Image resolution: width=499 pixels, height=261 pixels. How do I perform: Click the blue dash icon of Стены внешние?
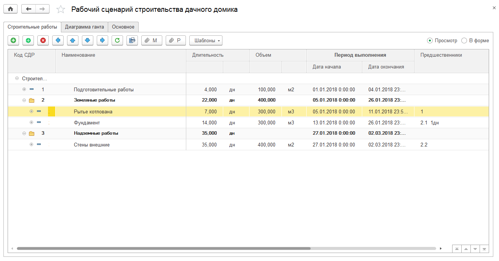pyautogui.click(x=39, y=145)
